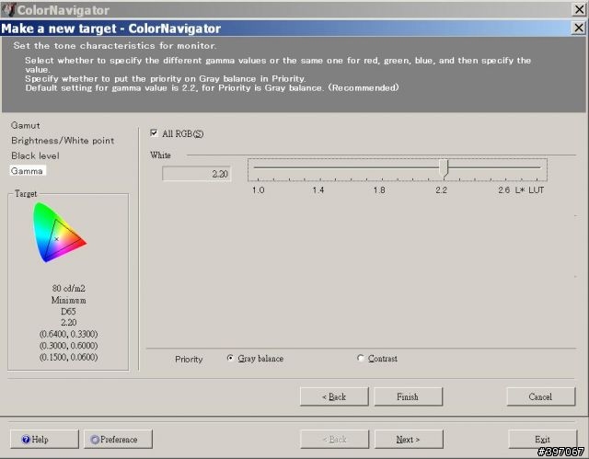Click the slider track at L* position
This screenshot has width=589, height=459.
520,167
